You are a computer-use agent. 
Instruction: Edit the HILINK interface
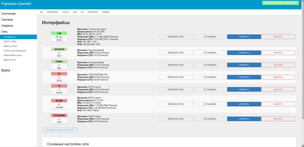[x=244, y=104]
